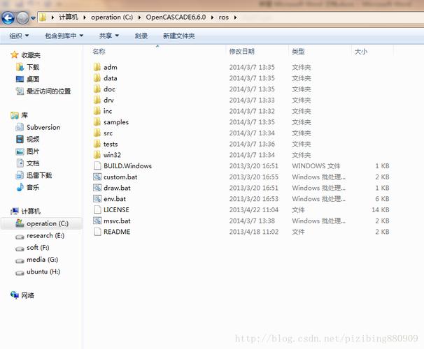Select the custom.bat batch file icon
Viewport: 424px width, 349px height.
[97, 177]
